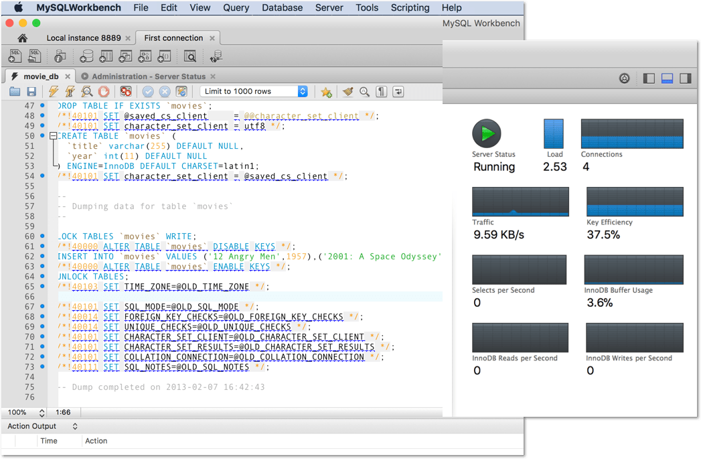Open the Home screen icon
The image size is (701, 459).
(22, 38)
